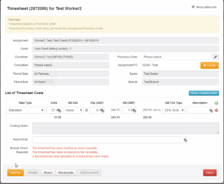
Task: Click the Description input field
Action: pyautogui.click(x=200, y=110)
